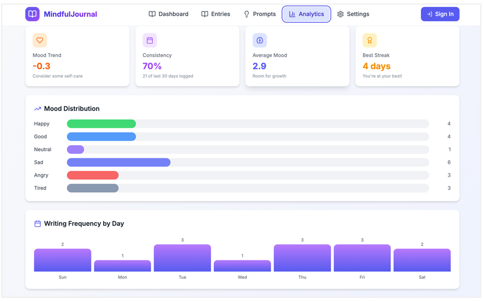Screen dimensions: 484x301
Task: Click the Wednesday bar in writing frequency chart
Action: (242, 266)
